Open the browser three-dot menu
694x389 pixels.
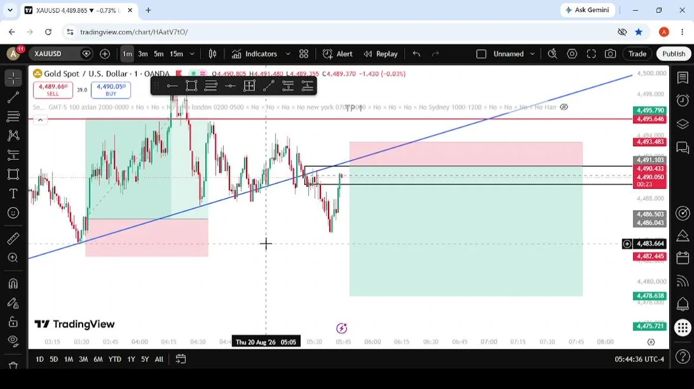tap(682, 32)
